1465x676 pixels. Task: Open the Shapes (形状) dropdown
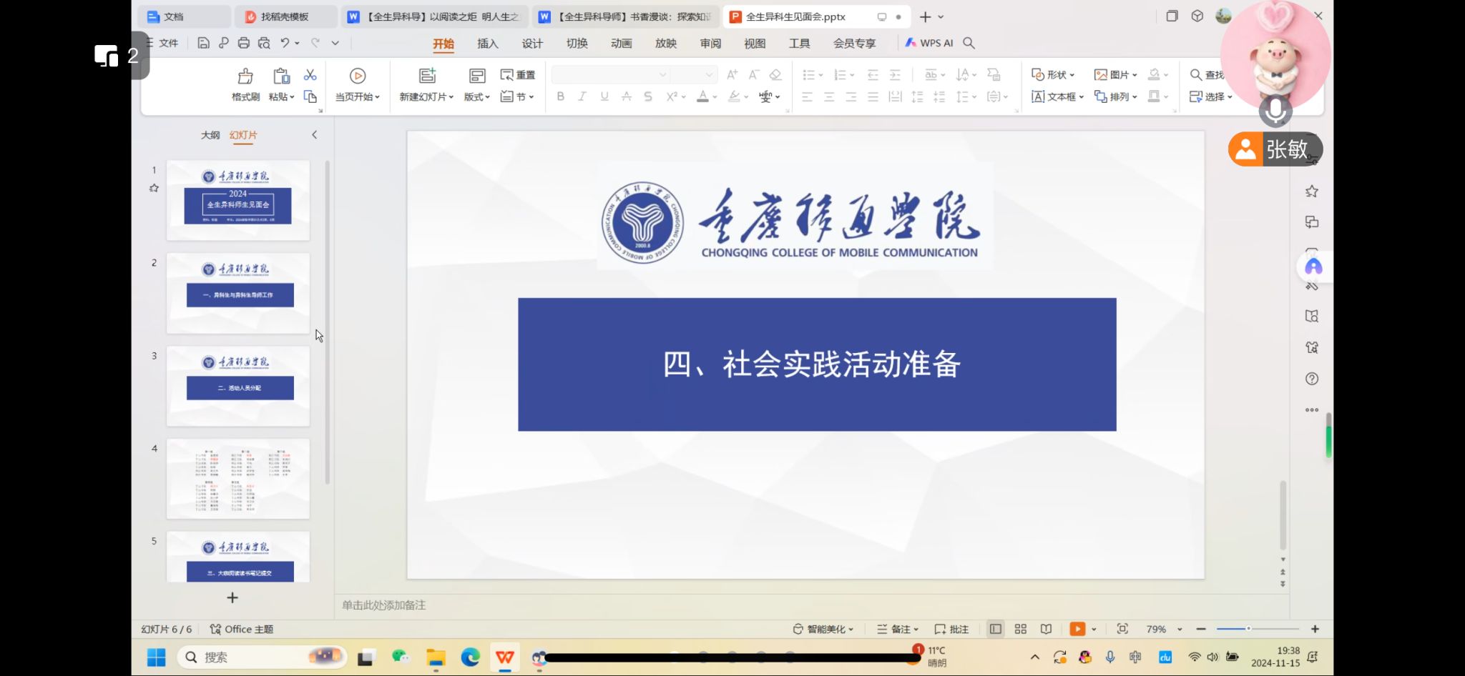click(x=1053, y=75)
